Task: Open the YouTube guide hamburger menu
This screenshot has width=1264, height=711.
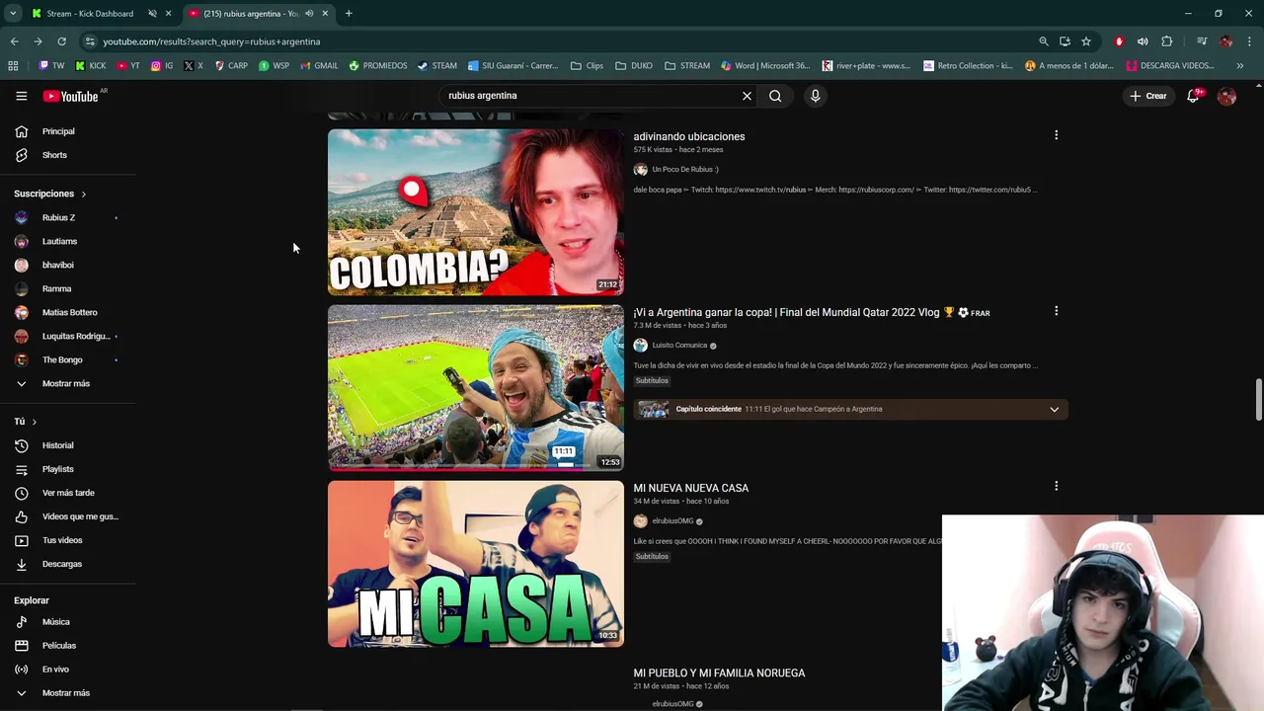Action: 21,96
